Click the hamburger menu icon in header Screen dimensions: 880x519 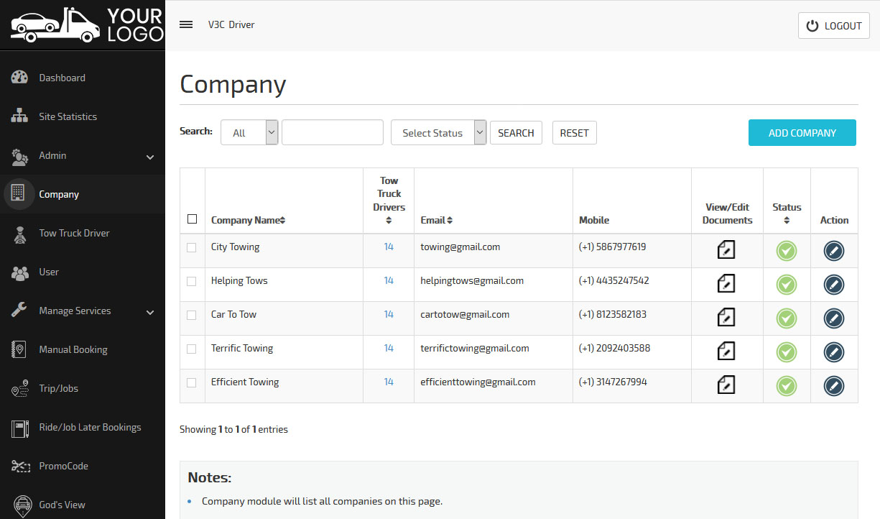[186, 24]
